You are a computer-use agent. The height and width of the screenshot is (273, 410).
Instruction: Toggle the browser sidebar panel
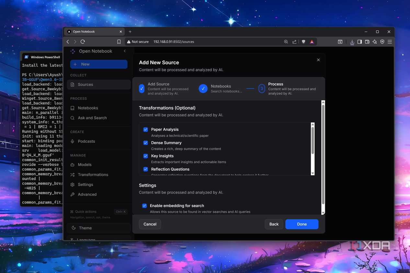(359, 42)
